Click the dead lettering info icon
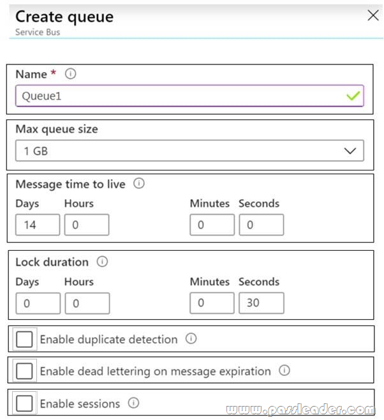 [284, 370]
